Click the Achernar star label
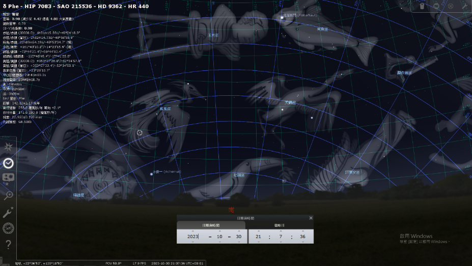Viewport: 472px width, 266px height. 168,172
